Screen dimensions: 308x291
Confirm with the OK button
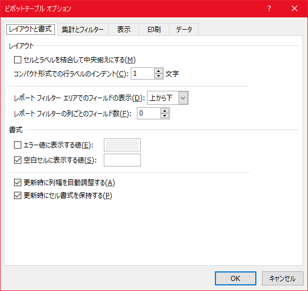coord(235,278)
